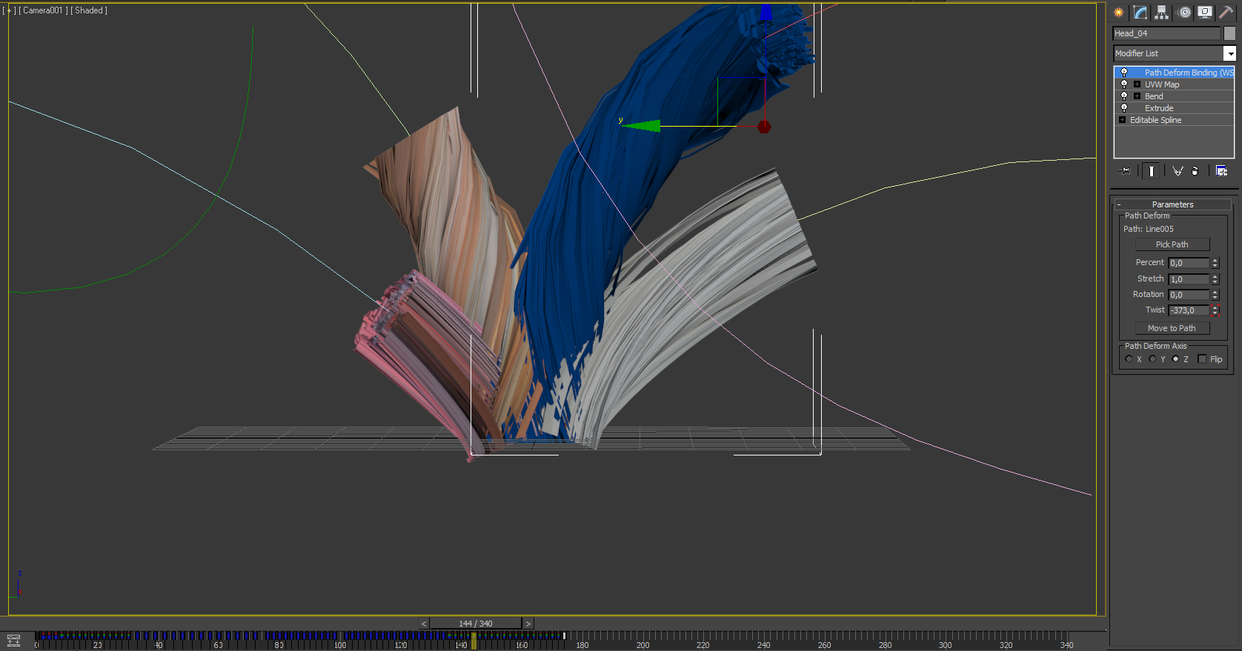This screenshot has width=1242, height=651.
Task: Open the Modifier List dropdown
Action: point(1229,53)
